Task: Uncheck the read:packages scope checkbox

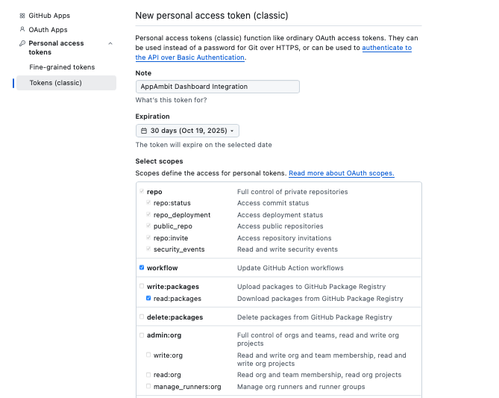Action: point(148,299)
